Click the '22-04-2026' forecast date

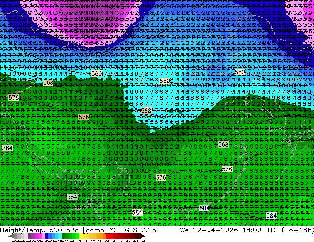tap(215, 230)
